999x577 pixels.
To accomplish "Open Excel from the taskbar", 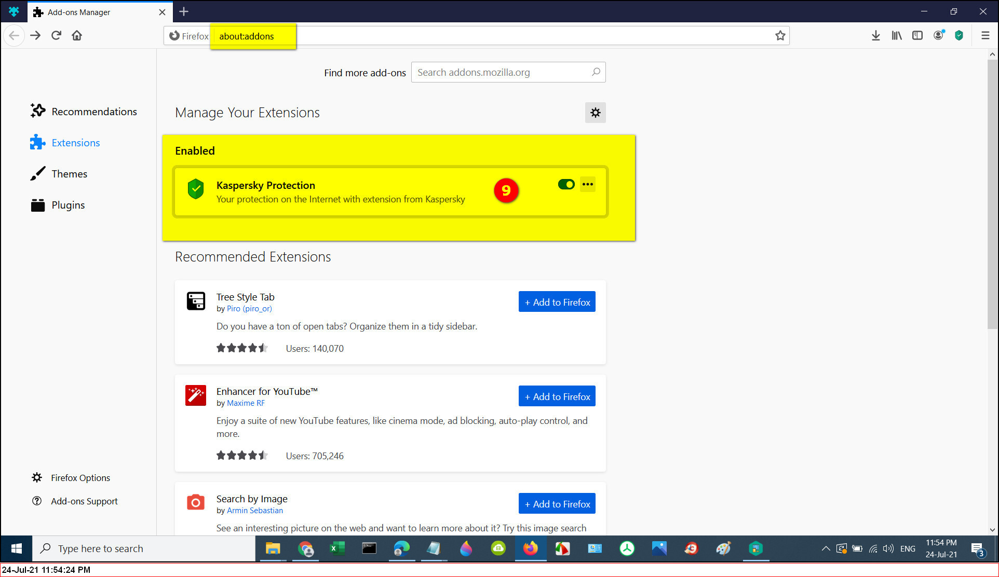I will 337,548.
